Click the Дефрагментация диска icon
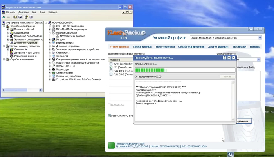 coord(12,53)
